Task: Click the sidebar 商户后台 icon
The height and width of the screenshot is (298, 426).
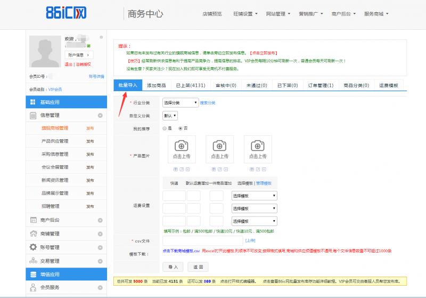Action: 33,220
